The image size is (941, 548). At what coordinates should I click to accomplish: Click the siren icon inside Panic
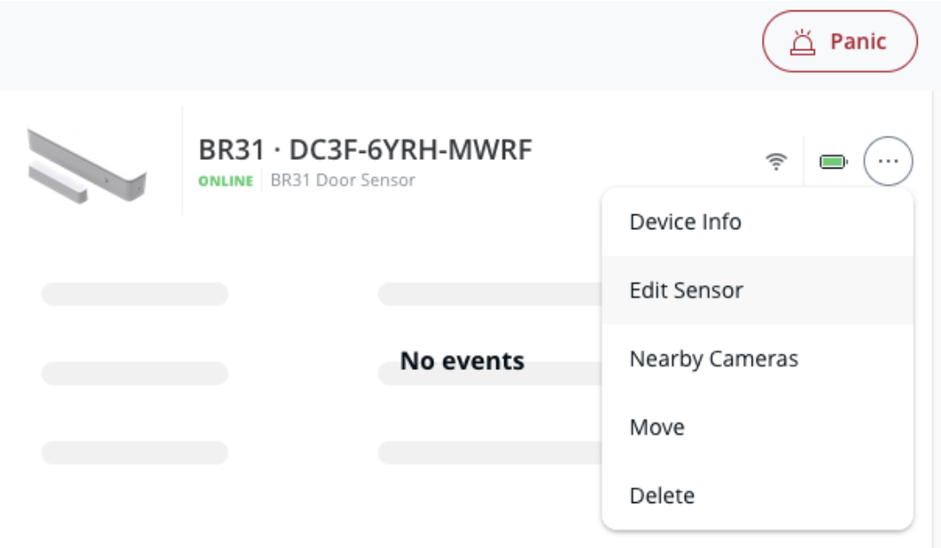click(x=803, y=41)
